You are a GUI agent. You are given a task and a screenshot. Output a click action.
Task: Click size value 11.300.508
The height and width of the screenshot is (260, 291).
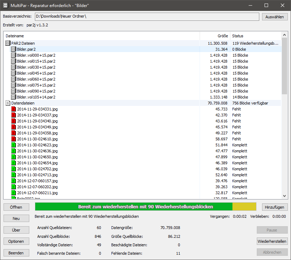pos(218,43)
